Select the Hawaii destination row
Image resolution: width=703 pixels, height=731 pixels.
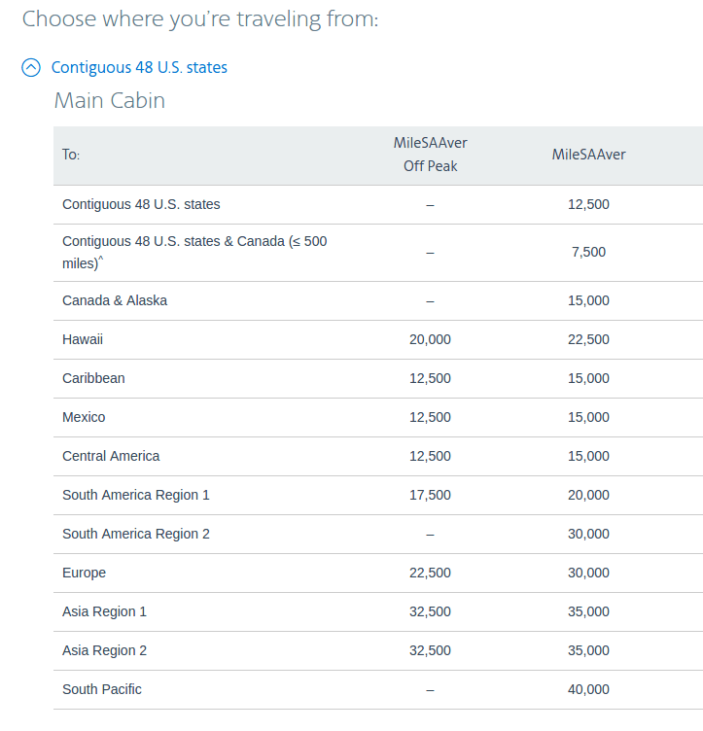click(x=378, y=339)
